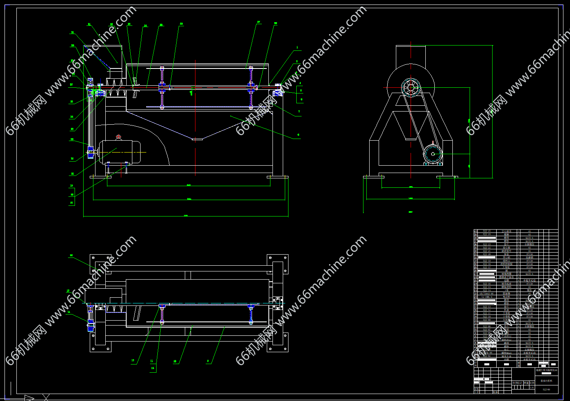Click the UCS axis icon at bottom-left
Screen dimensions: 570x401
(x=30, y=397)
